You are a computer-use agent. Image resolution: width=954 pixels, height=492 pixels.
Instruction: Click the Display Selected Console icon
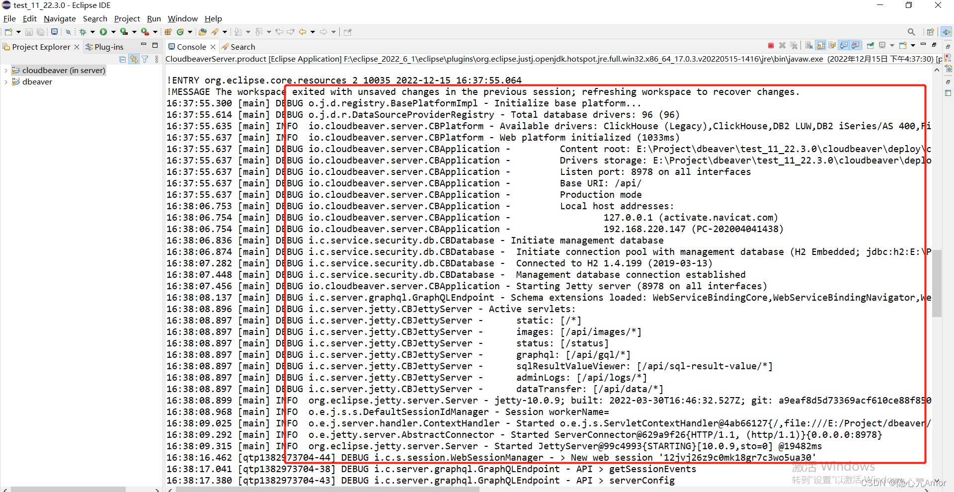pyautogui.click(x=882, y=46)
